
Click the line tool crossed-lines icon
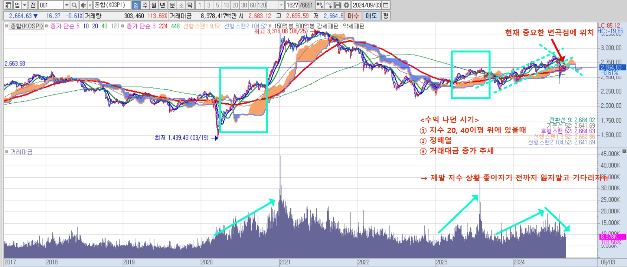[329, 5]
